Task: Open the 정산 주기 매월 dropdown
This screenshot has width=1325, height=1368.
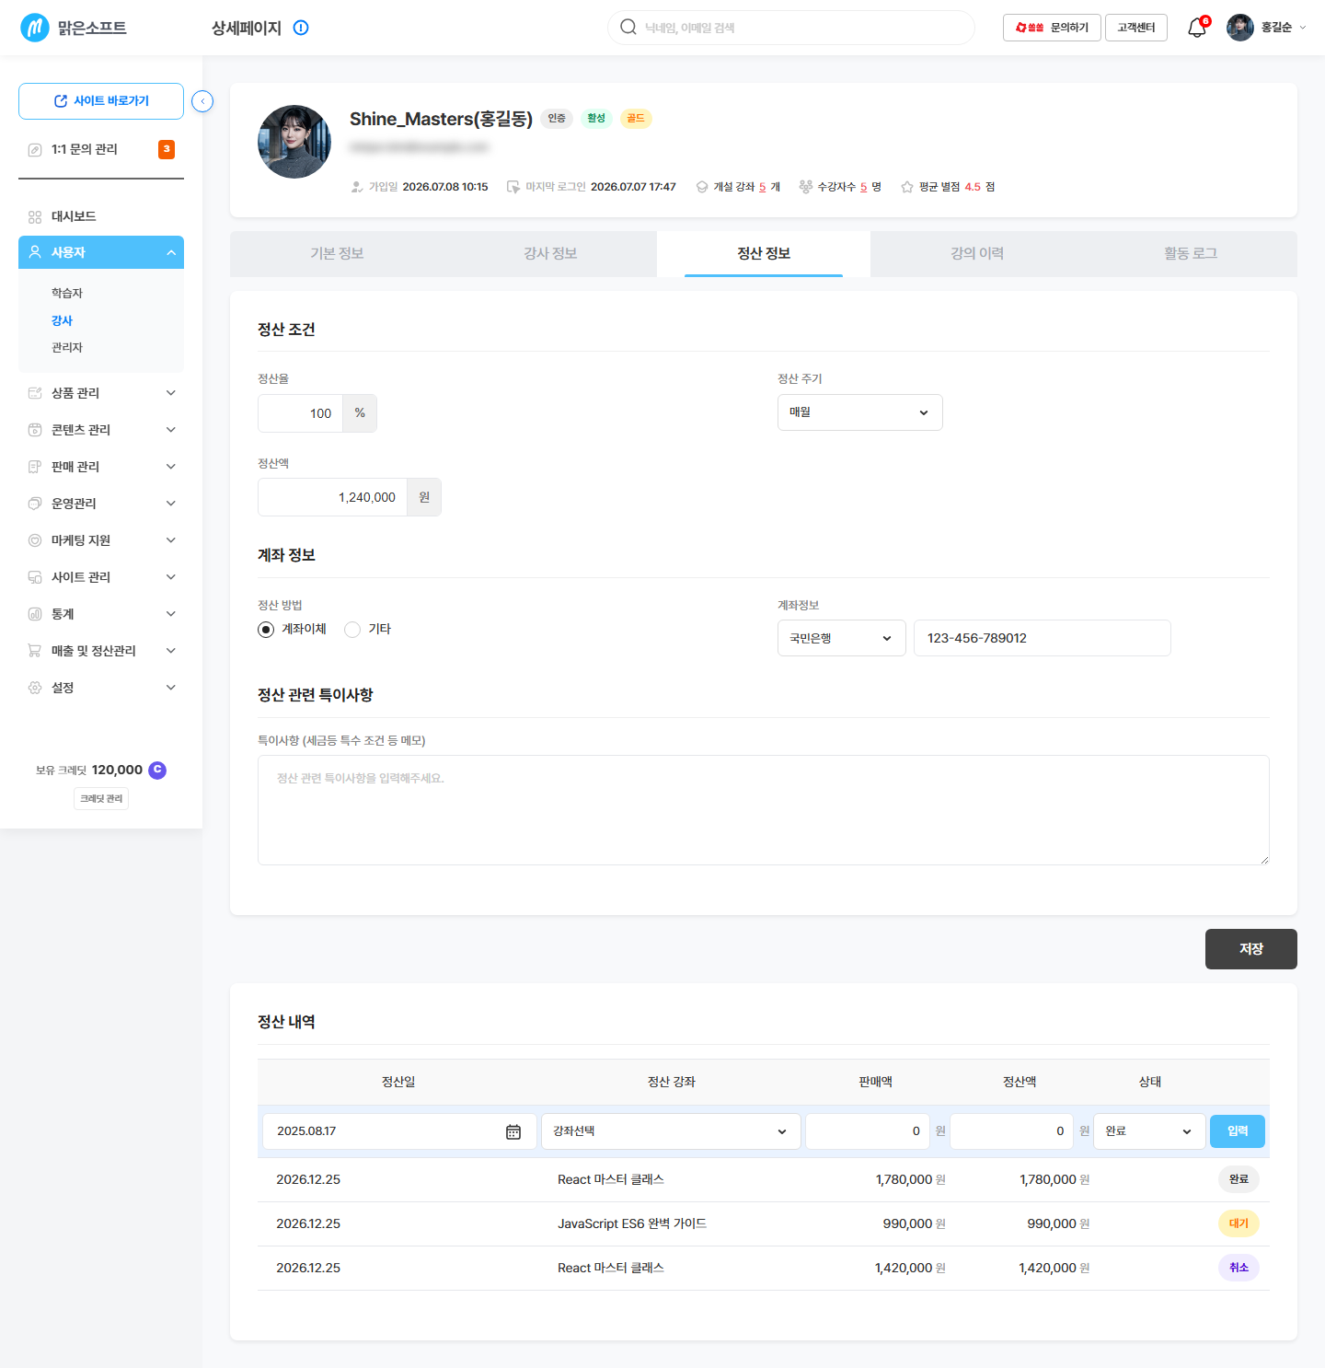Action: pos(860,412)
